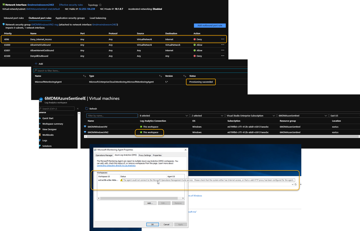Switch to Inbound port rules tab
The height and width of the screenshot is (231, 360).
[x=14, y=18]
